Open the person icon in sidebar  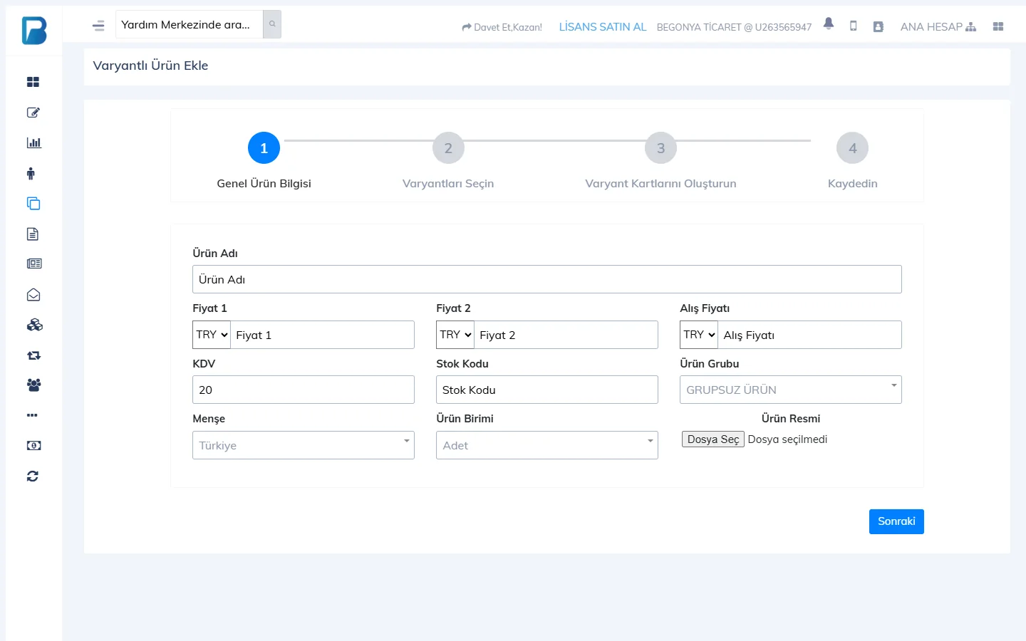(31, 173)
